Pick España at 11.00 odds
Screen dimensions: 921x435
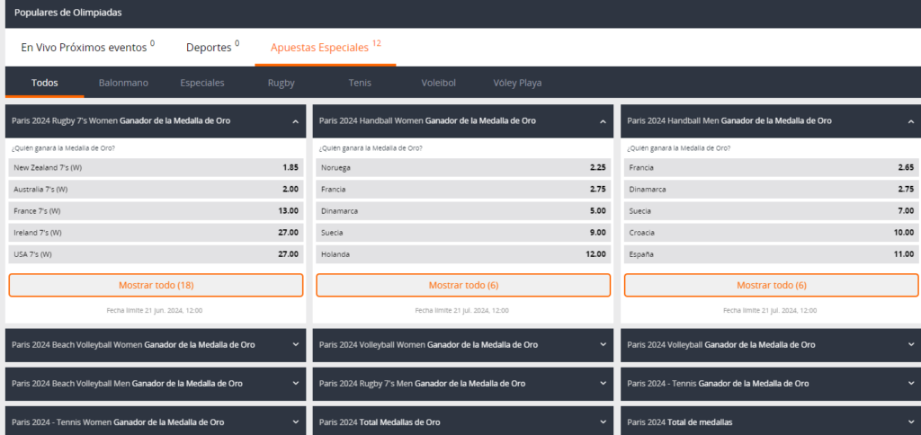coord(771,254)
